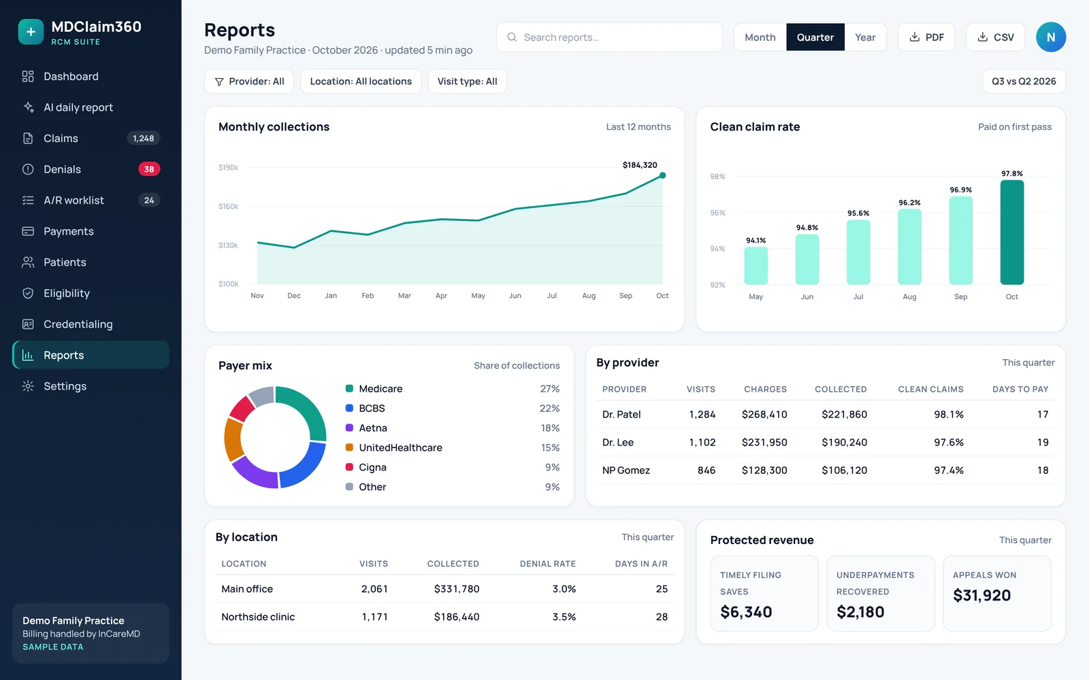Click the Patients people icon

click(x=28, y=262)
